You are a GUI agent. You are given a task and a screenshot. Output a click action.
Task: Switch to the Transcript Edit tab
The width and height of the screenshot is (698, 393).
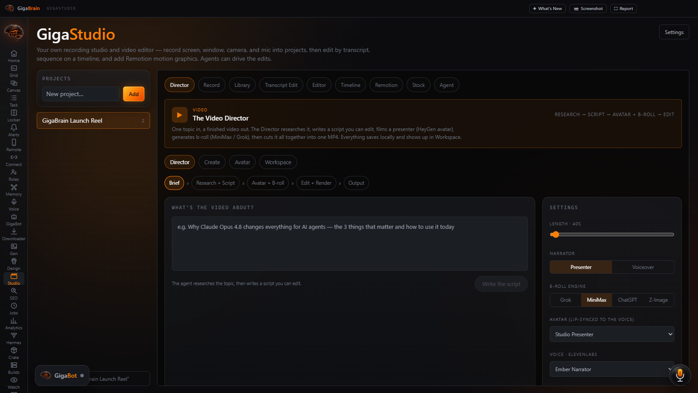coord(281,85)
